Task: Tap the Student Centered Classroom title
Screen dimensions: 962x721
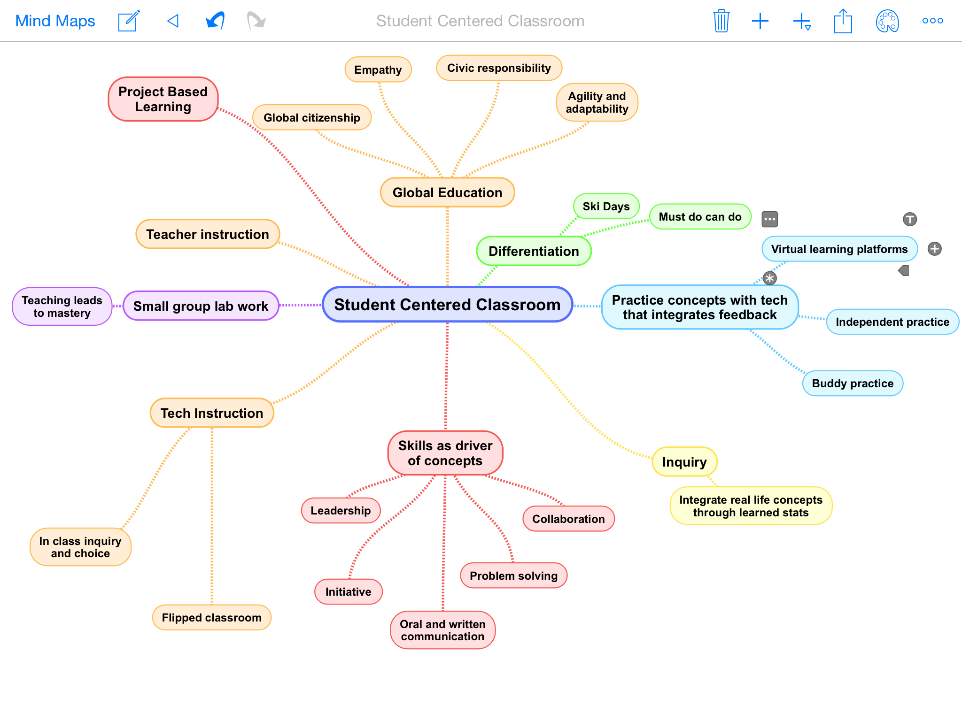Action: click(480, 21)
